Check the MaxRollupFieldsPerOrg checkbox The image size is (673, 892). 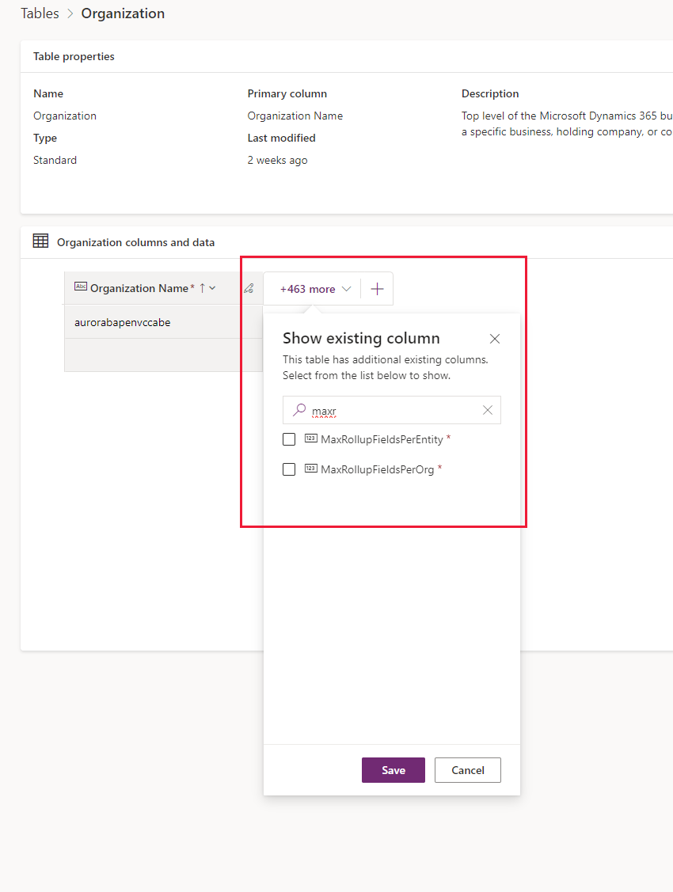click(289, 469)
